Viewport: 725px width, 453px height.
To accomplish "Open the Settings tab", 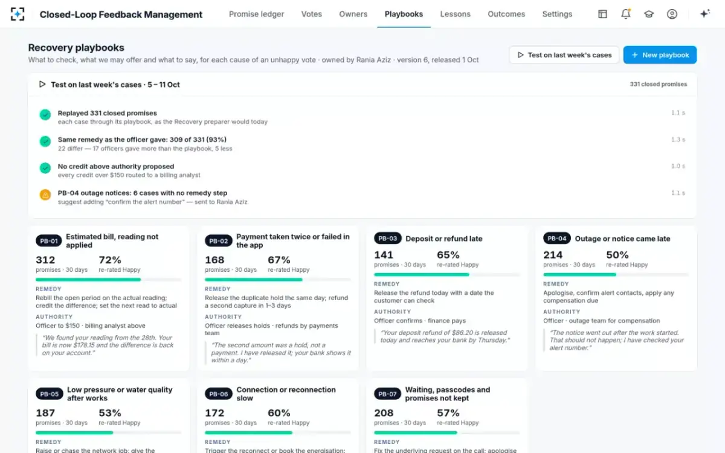I will coord(557,14).
